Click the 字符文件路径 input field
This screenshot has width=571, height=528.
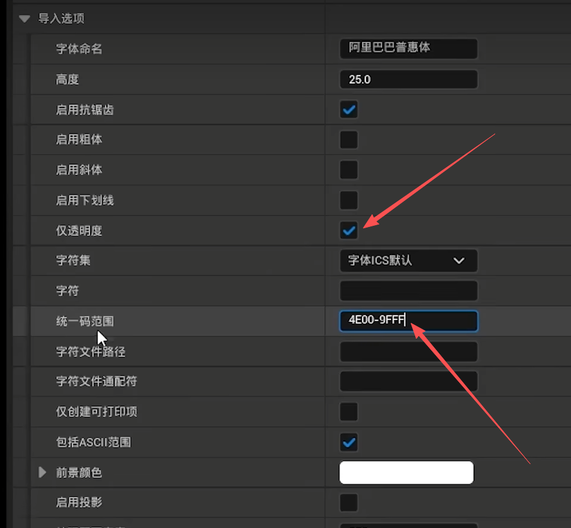408,352
